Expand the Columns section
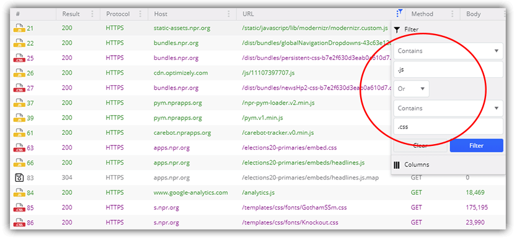This screenshot has height=240, width=517. coord(448,165)
